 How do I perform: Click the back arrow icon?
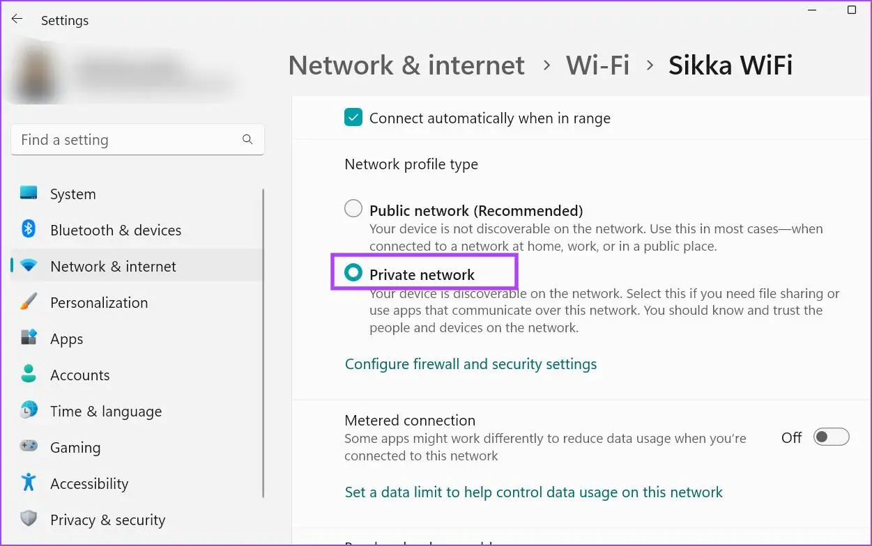coord(17,19)
